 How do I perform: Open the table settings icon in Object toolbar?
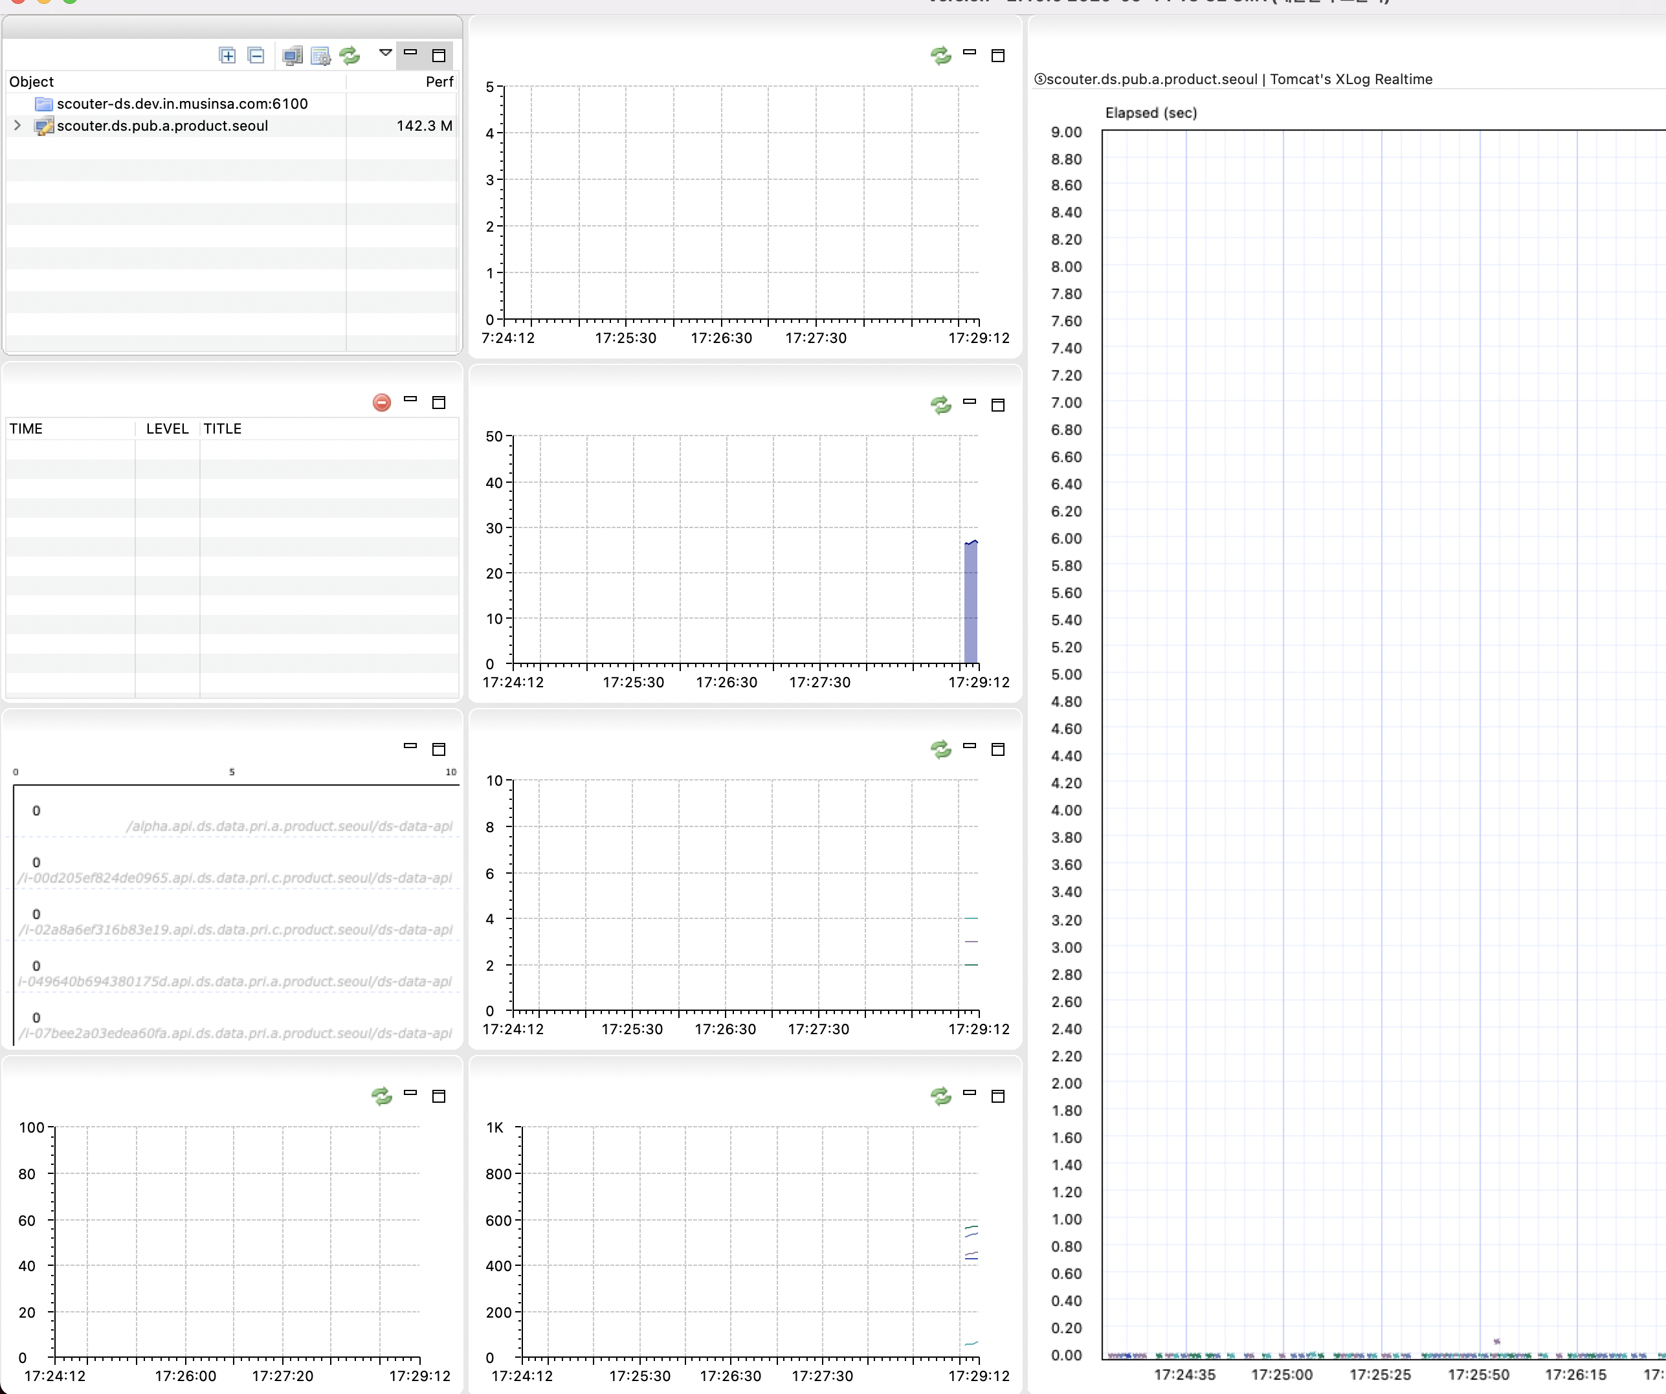click(x=320, y=56)
